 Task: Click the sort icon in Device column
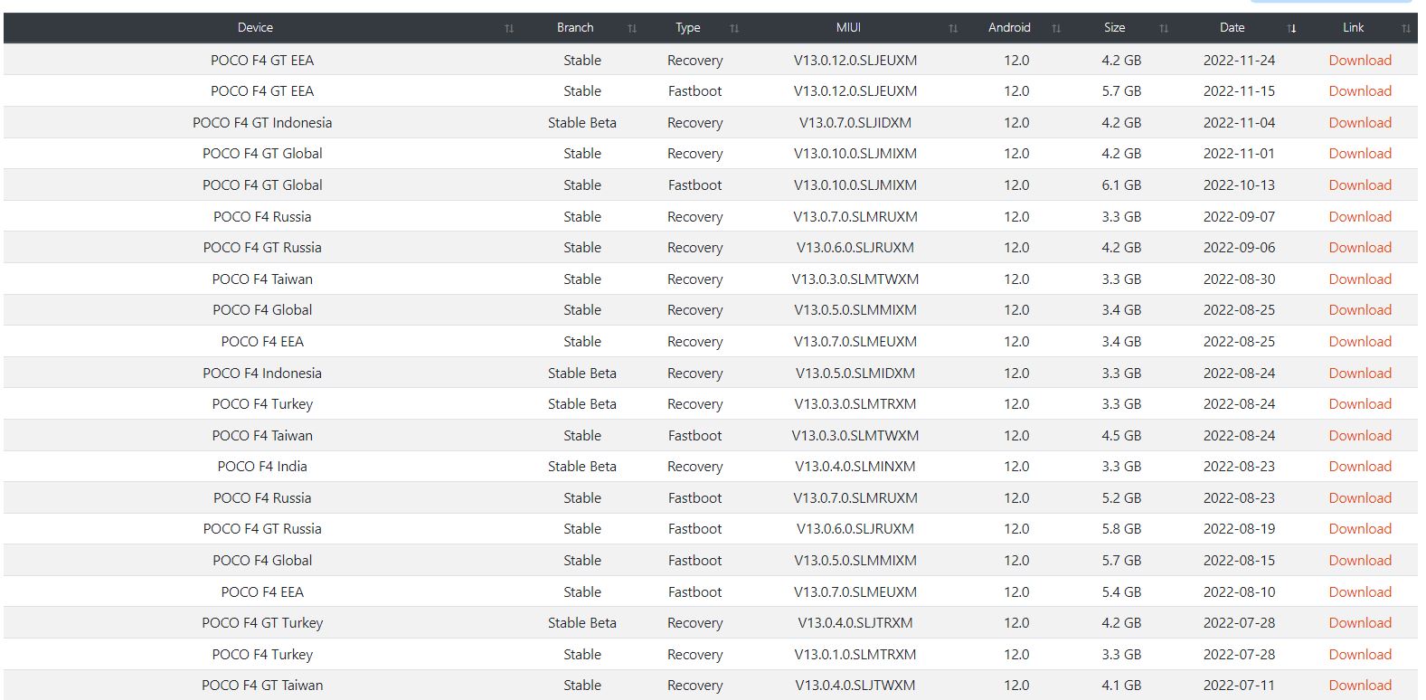pos(509,28)
